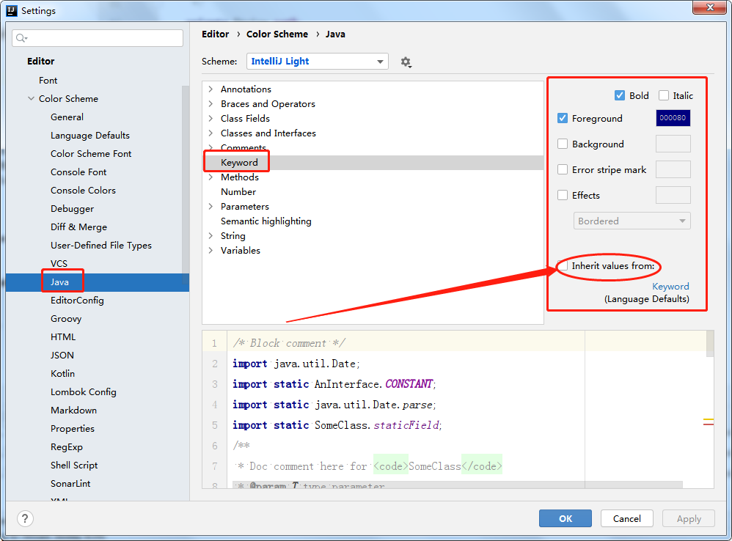Select Language Defaults in the sidebar

(x=90, y=135)
